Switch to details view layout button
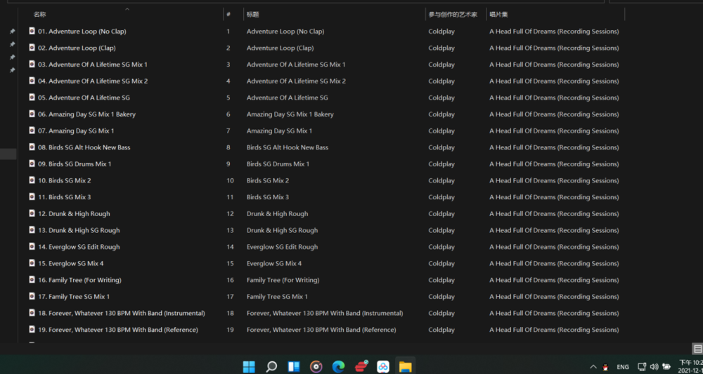Screen dimensions: 703x374 coord(697,349)
